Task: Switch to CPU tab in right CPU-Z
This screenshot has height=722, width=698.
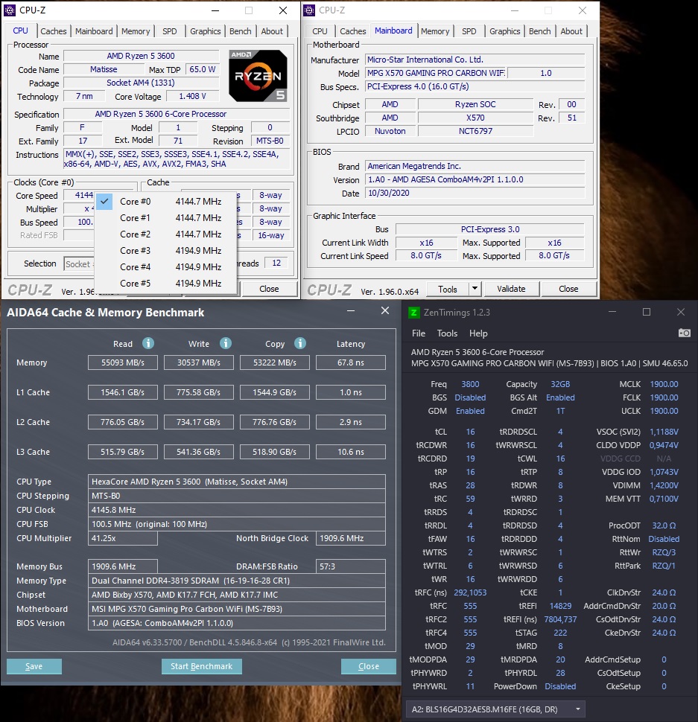Action: [x=320, y=31]
